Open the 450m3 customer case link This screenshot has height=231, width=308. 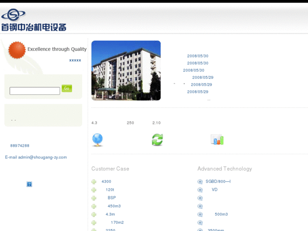(114, 206)
